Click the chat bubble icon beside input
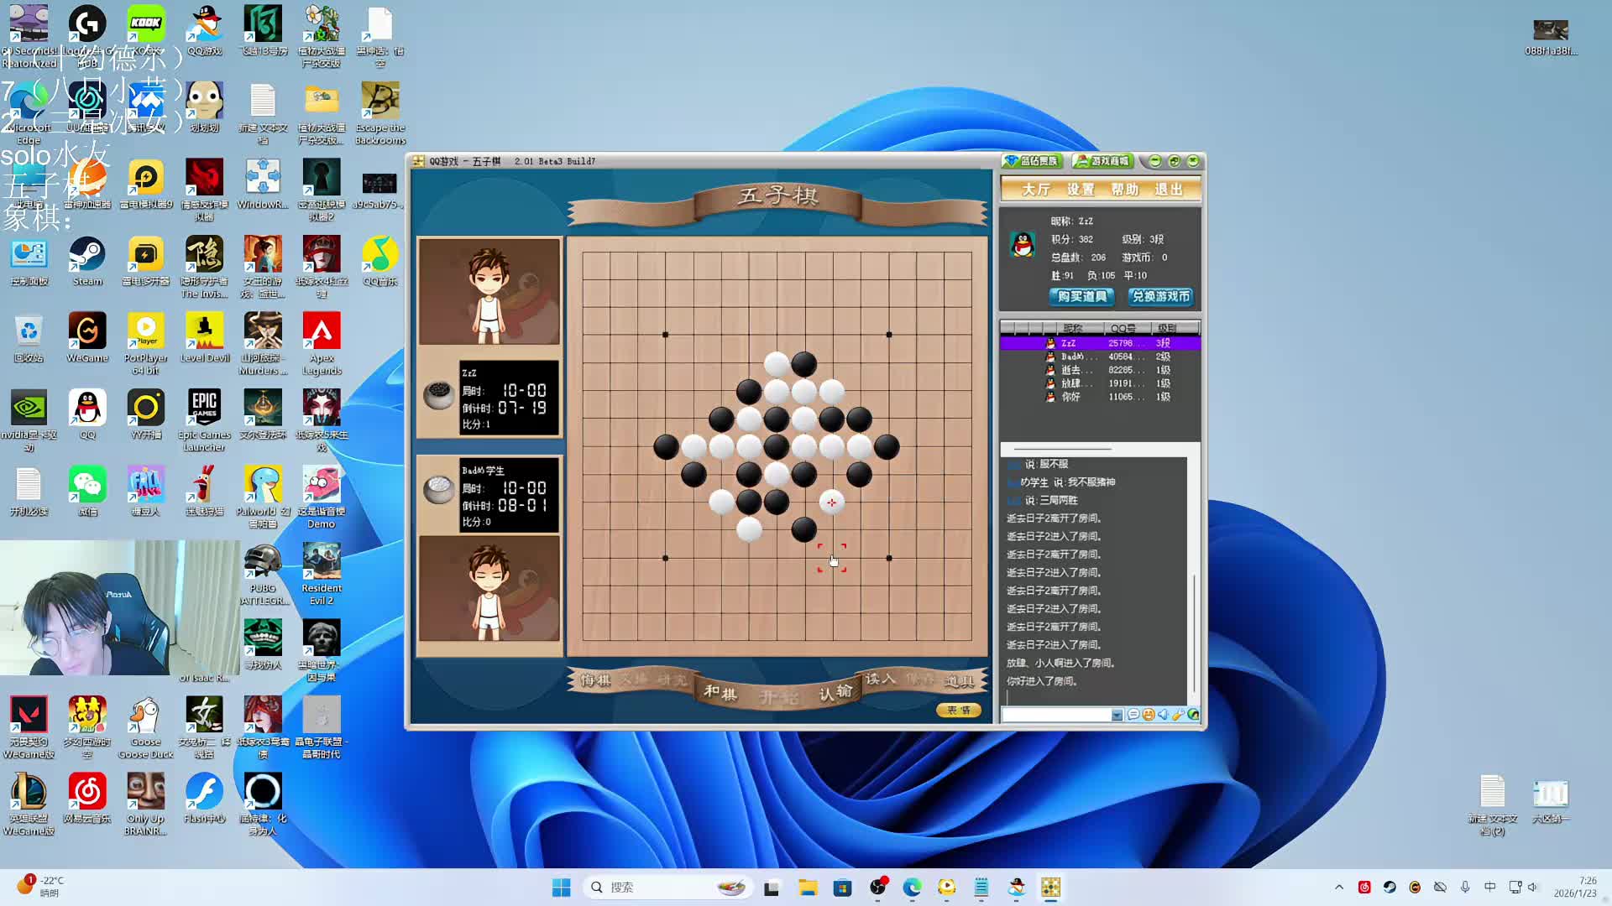1612x906 pixels. (x=1133, y=715)
